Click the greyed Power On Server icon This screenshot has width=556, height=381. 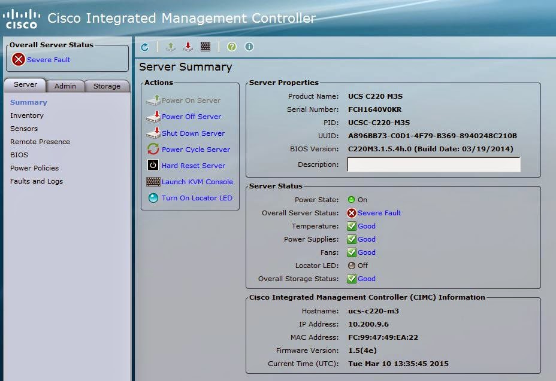[153, 100]
